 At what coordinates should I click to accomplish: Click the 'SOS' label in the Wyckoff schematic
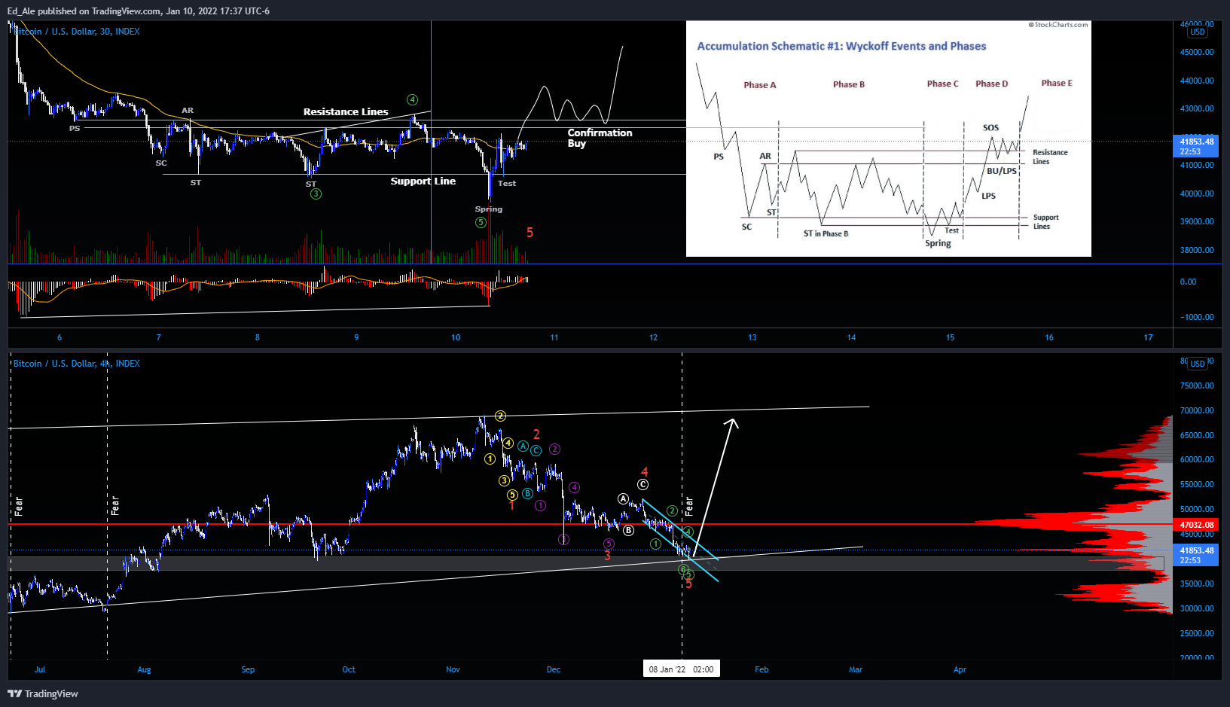click(991, 127)
